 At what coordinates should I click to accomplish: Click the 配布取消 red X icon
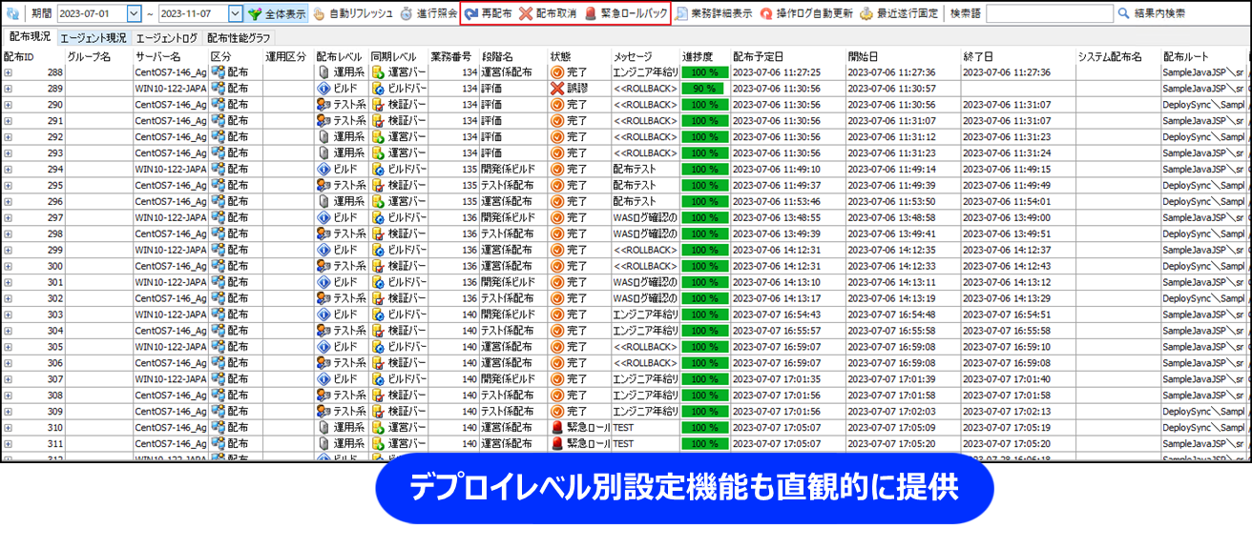(526, 14)
